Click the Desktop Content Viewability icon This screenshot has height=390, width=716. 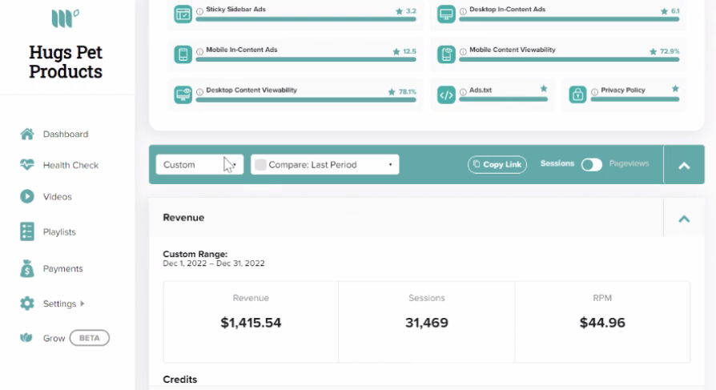click(183, 95)
